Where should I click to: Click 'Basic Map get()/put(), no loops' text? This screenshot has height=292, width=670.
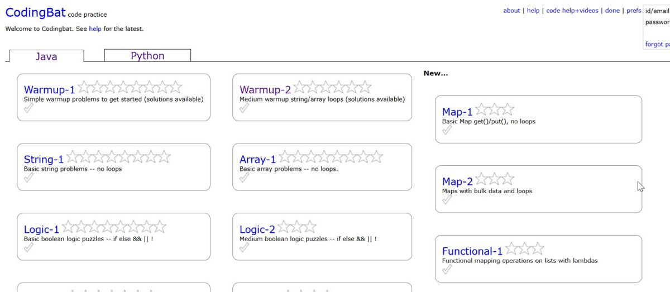489,121
